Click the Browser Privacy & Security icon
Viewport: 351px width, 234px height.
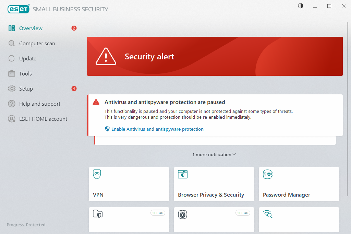[x=182, y=174]
